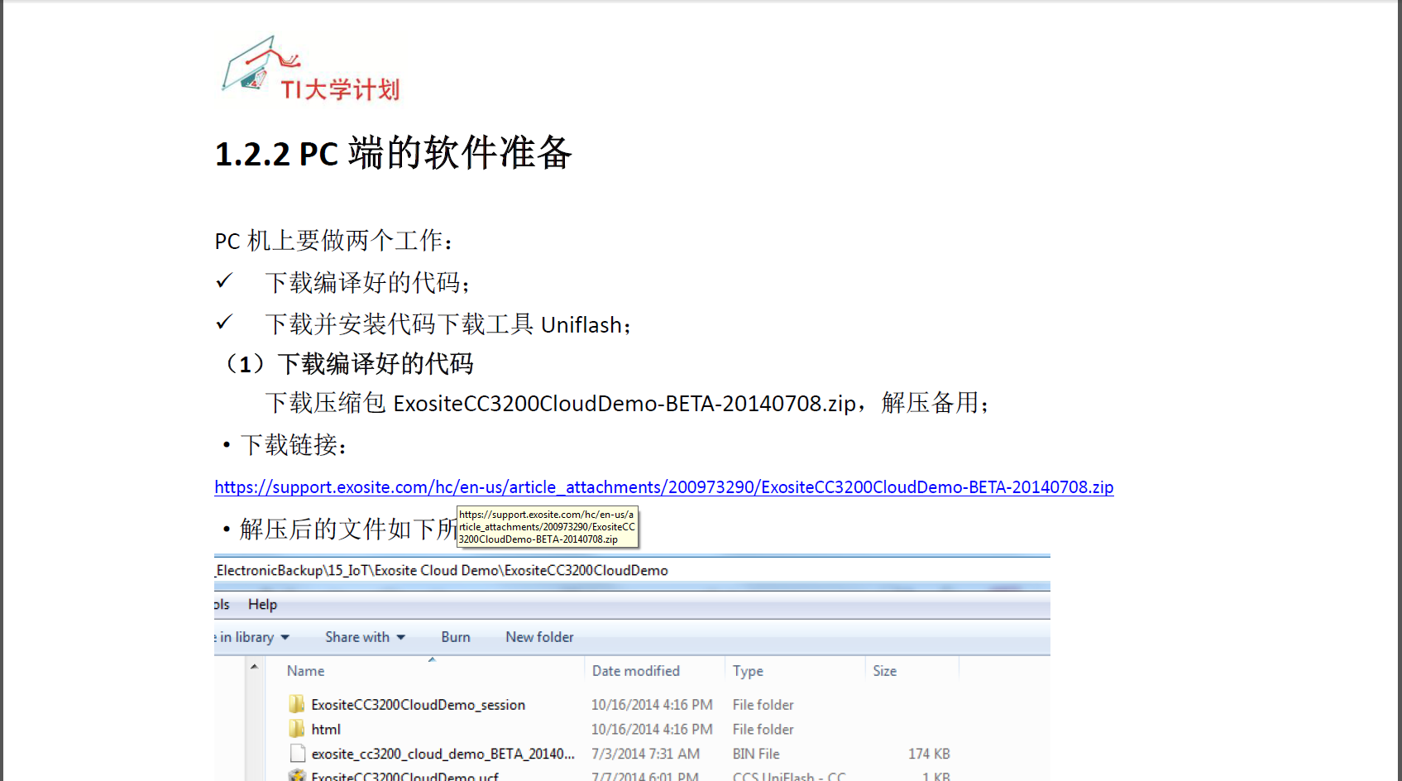Expand the 'Share with' dropdown
The image size is (1402, 781).
coord(365,637)
